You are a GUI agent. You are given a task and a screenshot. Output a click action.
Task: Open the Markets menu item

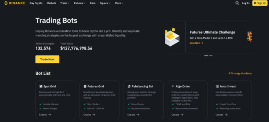pyautogui.click(x=51, y=3)
